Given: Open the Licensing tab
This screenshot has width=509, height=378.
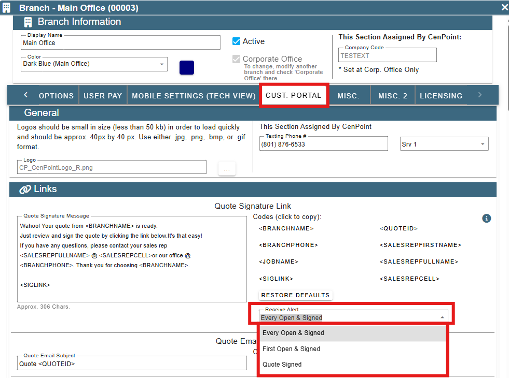Looking at the screenshot, I should click(x=441, y=96).
